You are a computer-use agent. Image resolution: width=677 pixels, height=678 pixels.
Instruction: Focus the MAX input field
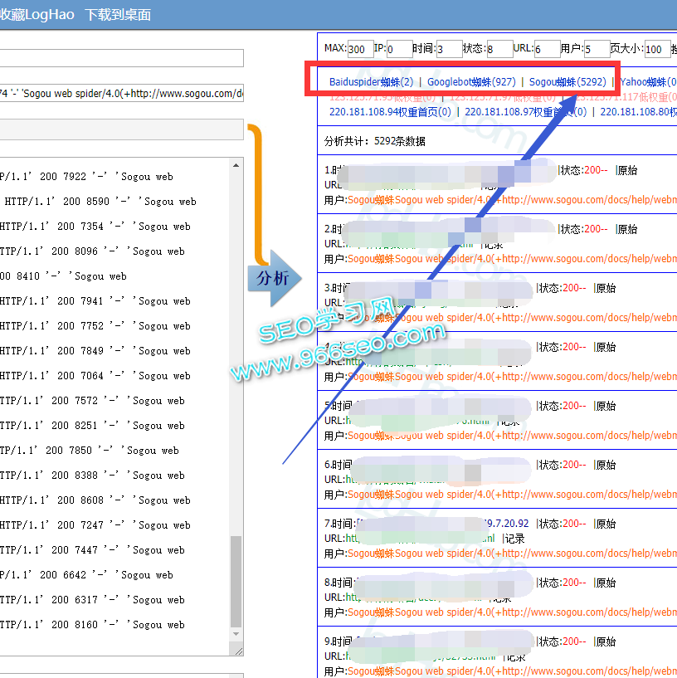click(361, 49)
